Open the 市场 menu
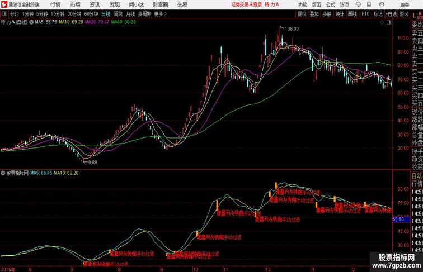 [x=76, y=4]
